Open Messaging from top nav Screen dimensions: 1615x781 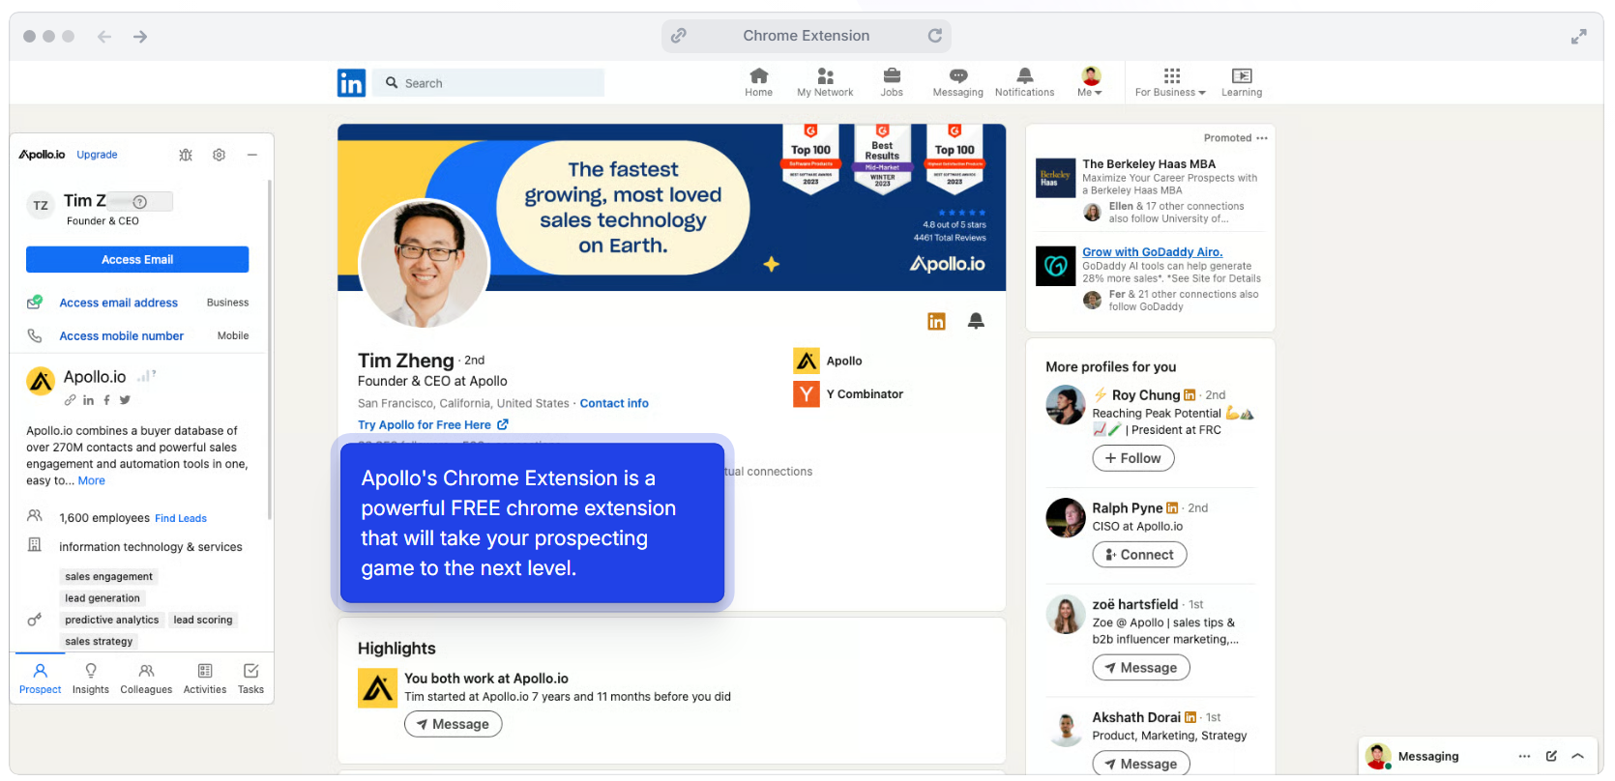click(x=957, y=82)
